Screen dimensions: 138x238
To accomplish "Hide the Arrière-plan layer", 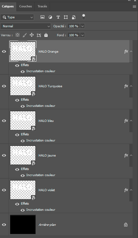I will [4, 225].
